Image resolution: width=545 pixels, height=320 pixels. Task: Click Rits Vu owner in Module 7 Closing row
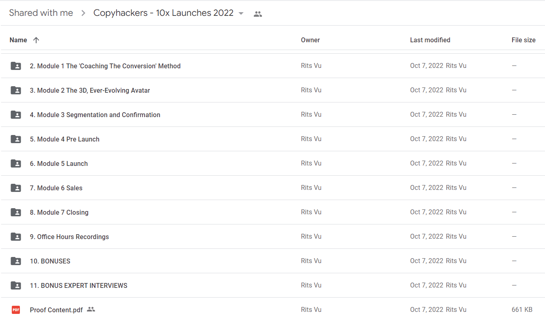pyautogui.click(x=311, y=212)
